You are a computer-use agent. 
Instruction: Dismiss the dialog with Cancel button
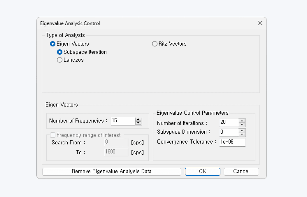[x=241, y=171]
